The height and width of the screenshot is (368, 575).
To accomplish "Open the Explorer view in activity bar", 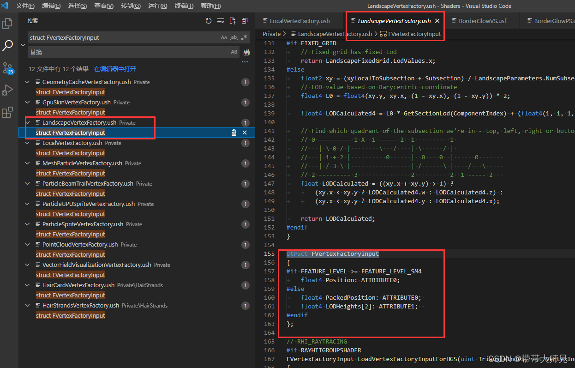I will [7, 24].
